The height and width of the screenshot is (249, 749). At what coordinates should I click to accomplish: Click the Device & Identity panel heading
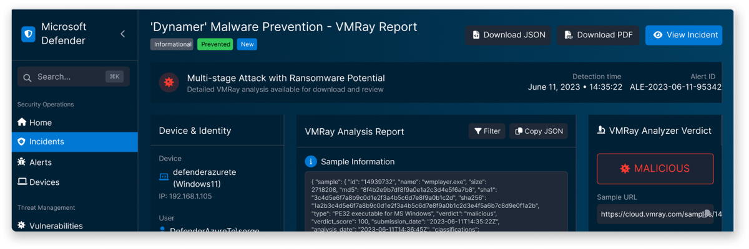pyautogui.click(x=195, y=131)
